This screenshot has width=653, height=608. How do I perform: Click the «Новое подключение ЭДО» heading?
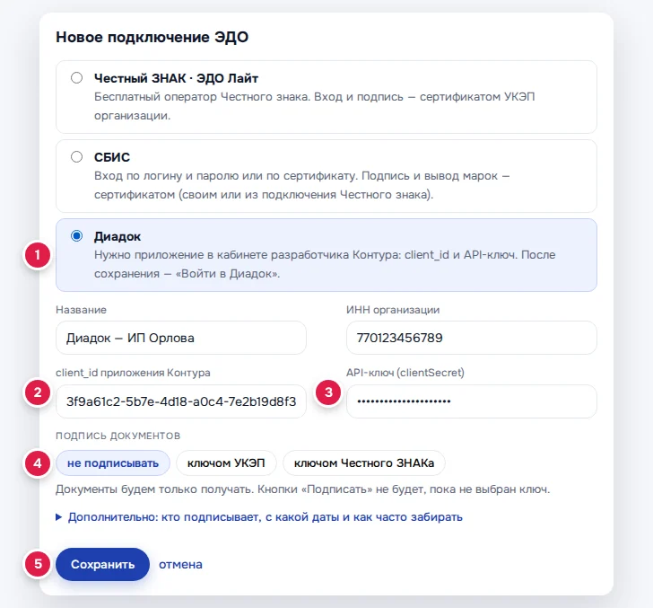click(x=152, y=37)
